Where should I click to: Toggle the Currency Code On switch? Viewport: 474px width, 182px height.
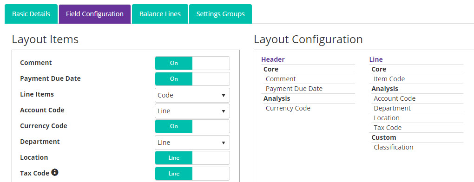tap(192, 126)
